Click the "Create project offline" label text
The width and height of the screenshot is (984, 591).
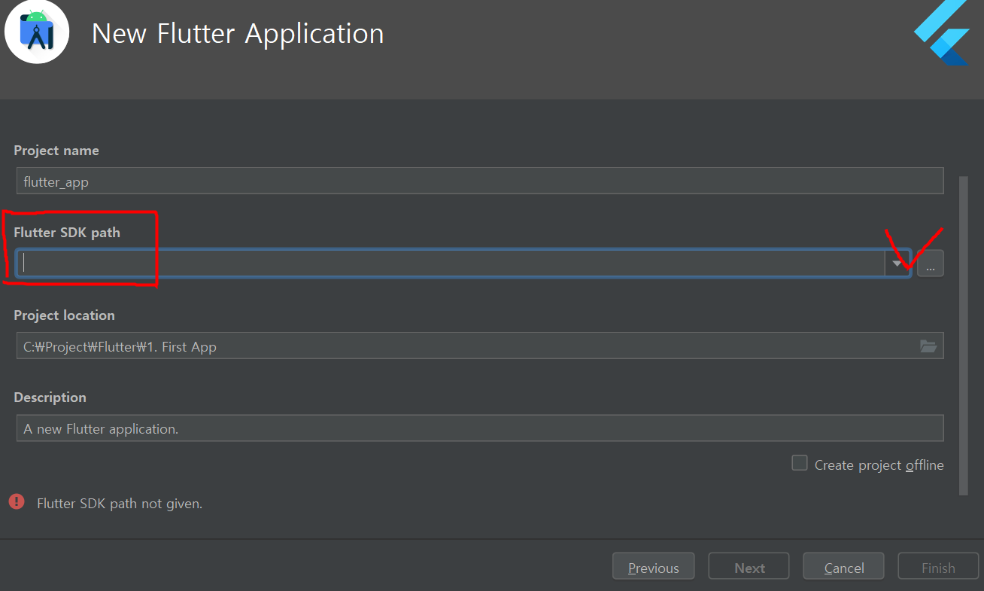879,465
